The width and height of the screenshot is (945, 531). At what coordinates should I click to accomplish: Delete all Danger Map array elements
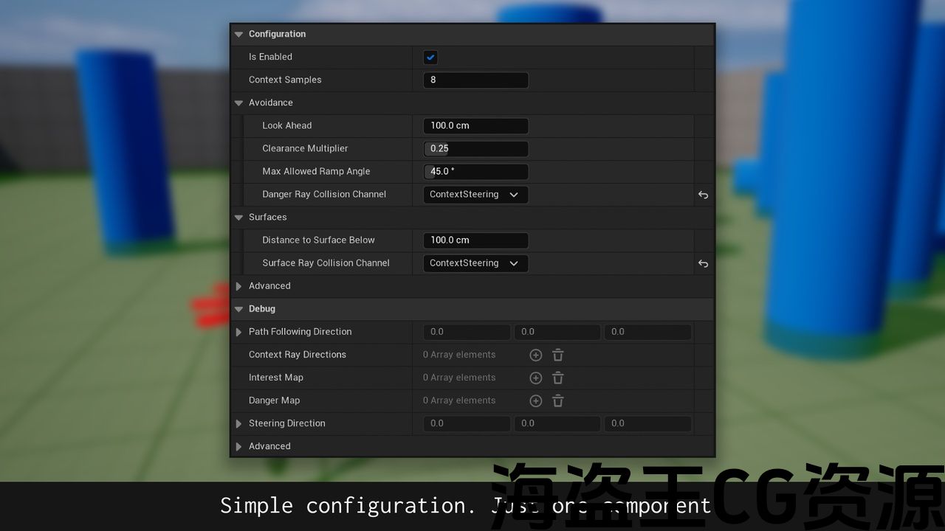(x=558, y=401)
